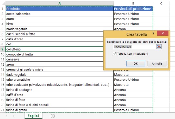
Task: Select column A header
Action: 60,3
